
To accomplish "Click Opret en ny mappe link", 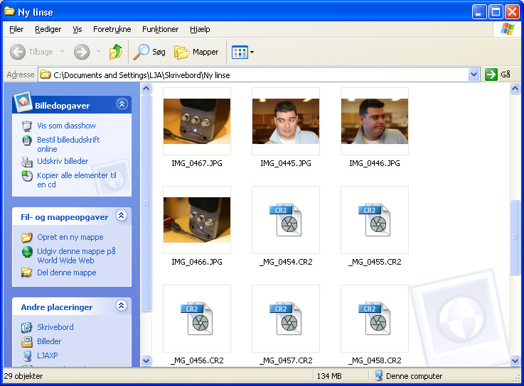I will 70,237.
